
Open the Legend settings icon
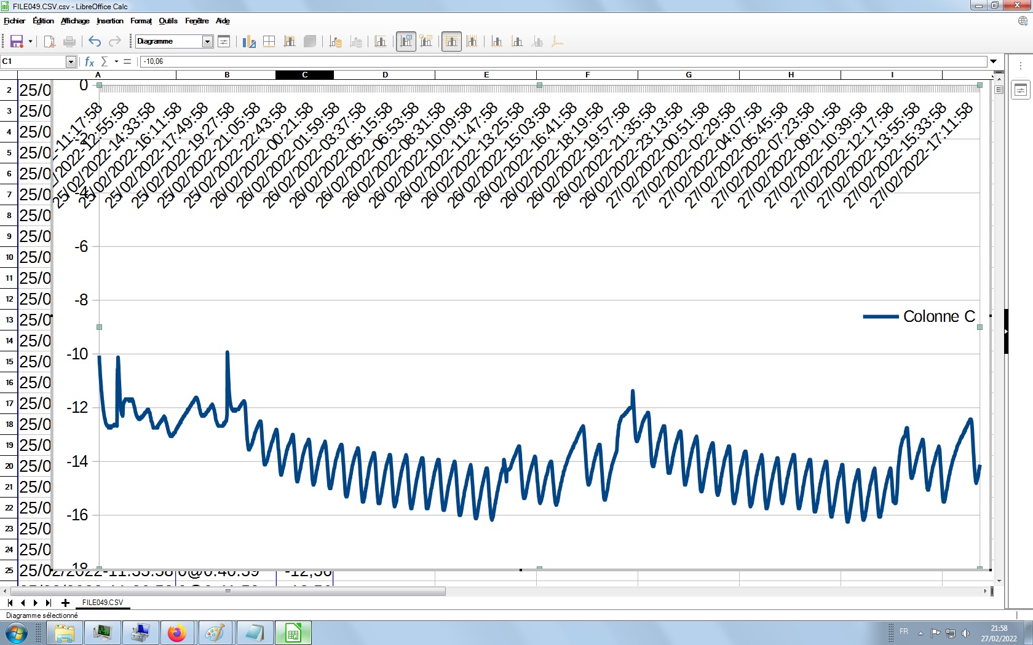coord(426,42)
